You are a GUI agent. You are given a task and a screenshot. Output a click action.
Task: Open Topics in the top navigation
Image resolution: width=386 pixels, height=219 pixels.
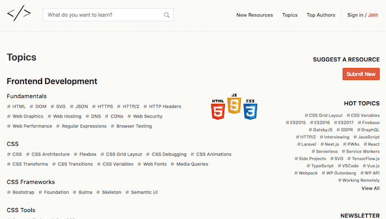[x=290, y=15]
